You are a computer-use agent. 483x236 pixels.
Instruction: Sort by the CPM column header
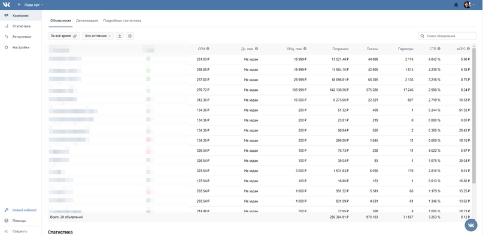click(x=202, y=48)
